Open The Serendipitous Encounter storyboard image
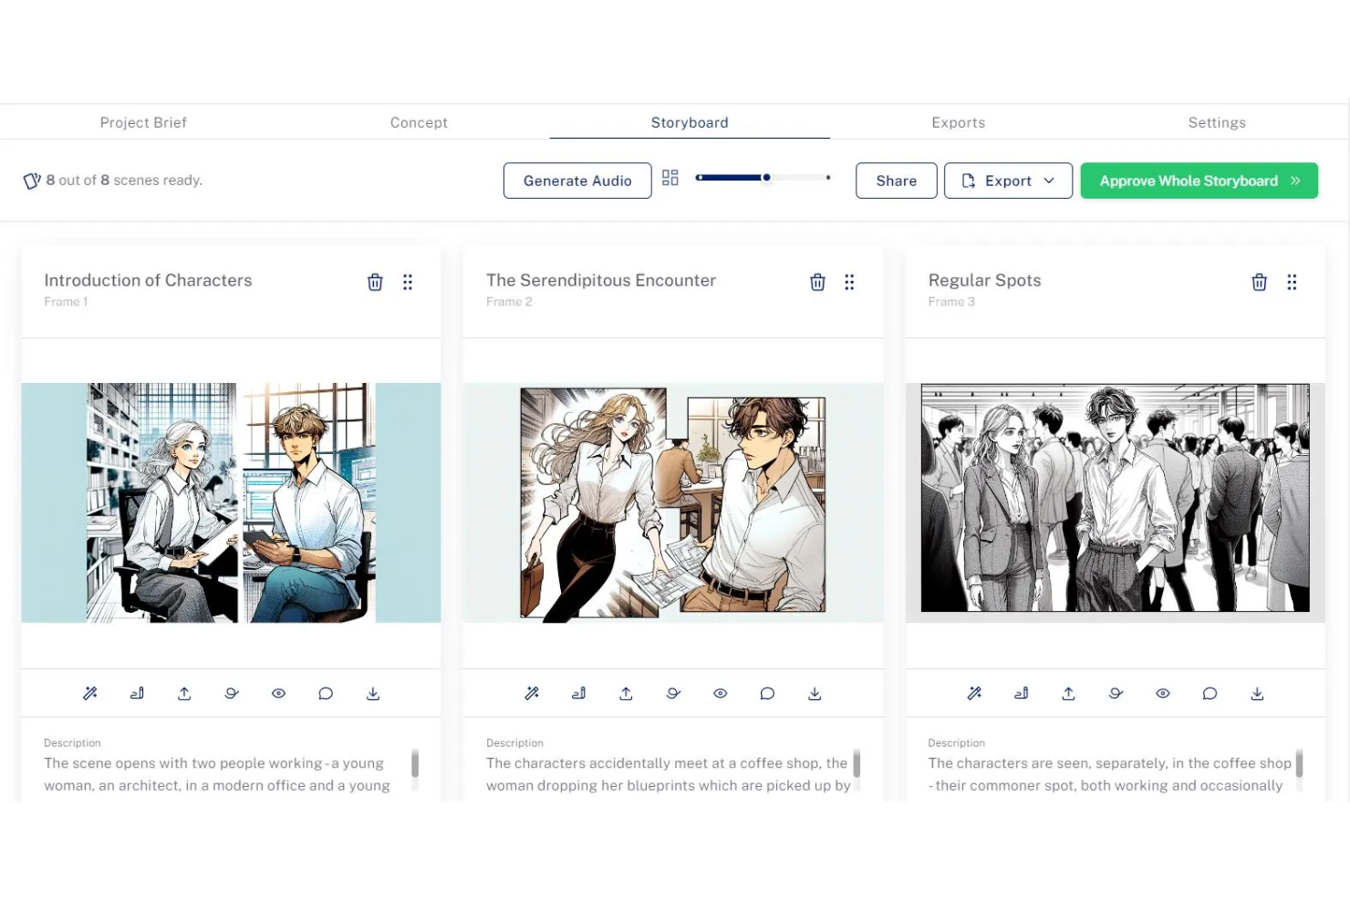Image resolution: width=1350 pixels, height=900 pixels. (x=673, y=502)
